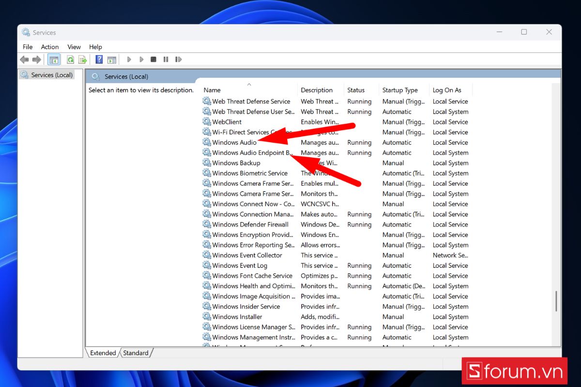The height and width of the screenshot is (387, 581).
Task: Click the gear icon beside WebClient
Action: pos(207,122)
